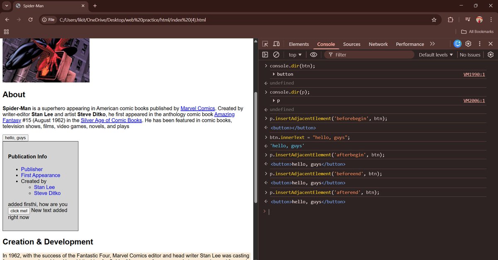Open the console settings gear

pos(491,54)
